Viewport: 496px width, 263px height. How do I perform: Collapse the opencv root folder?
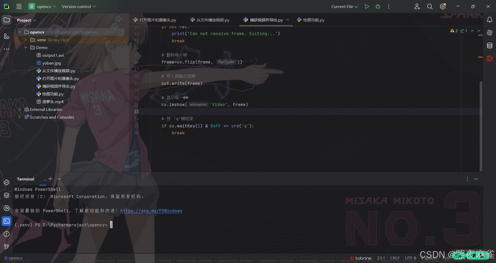pyautogui.click(x=20, y=32)
